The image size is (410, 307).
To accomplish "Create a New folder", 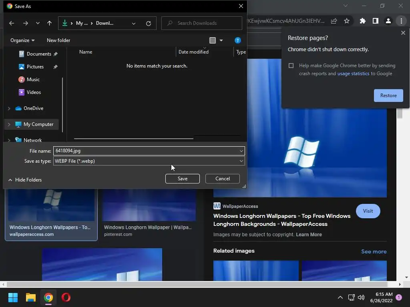I will pos(58,40).
